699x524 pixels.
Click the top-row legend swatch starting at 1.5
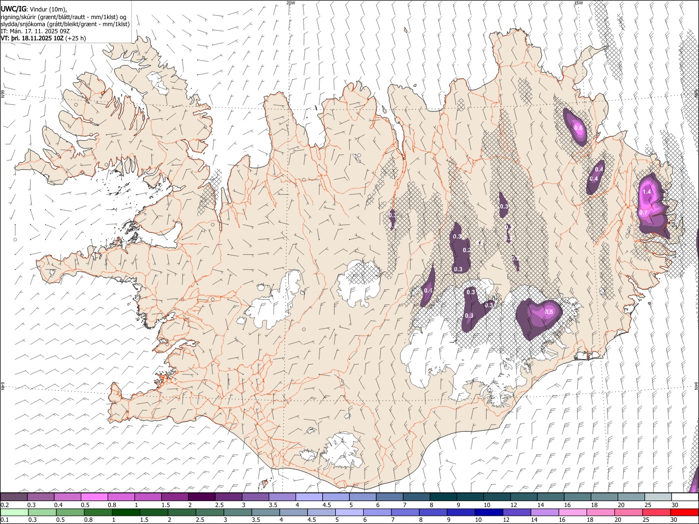[x=175, y=497]
